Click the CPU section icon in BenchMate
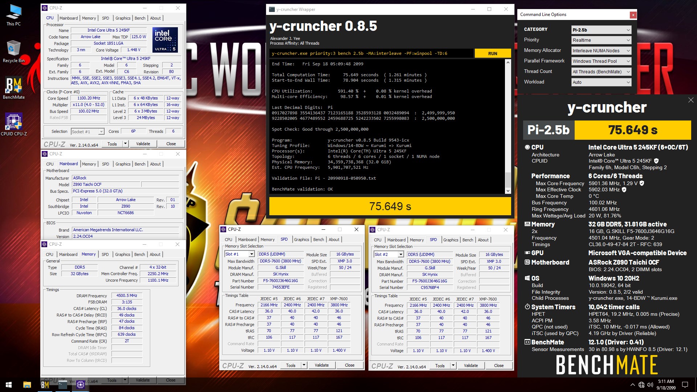The height and width of the screenshot is (392, 697). (x=527, y=147)
